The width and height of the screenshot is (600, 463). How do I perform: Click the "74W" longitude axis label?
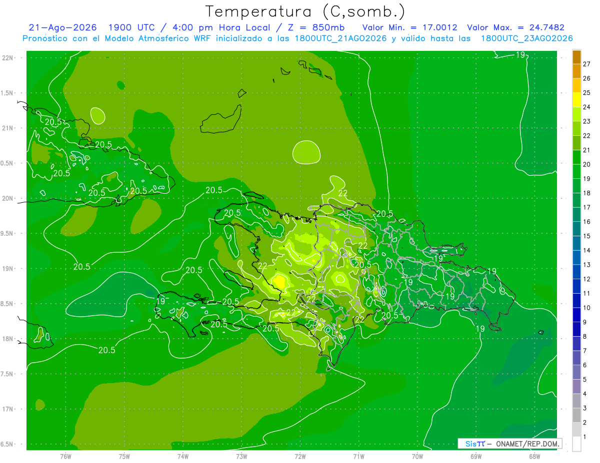(x=183, y=456)
